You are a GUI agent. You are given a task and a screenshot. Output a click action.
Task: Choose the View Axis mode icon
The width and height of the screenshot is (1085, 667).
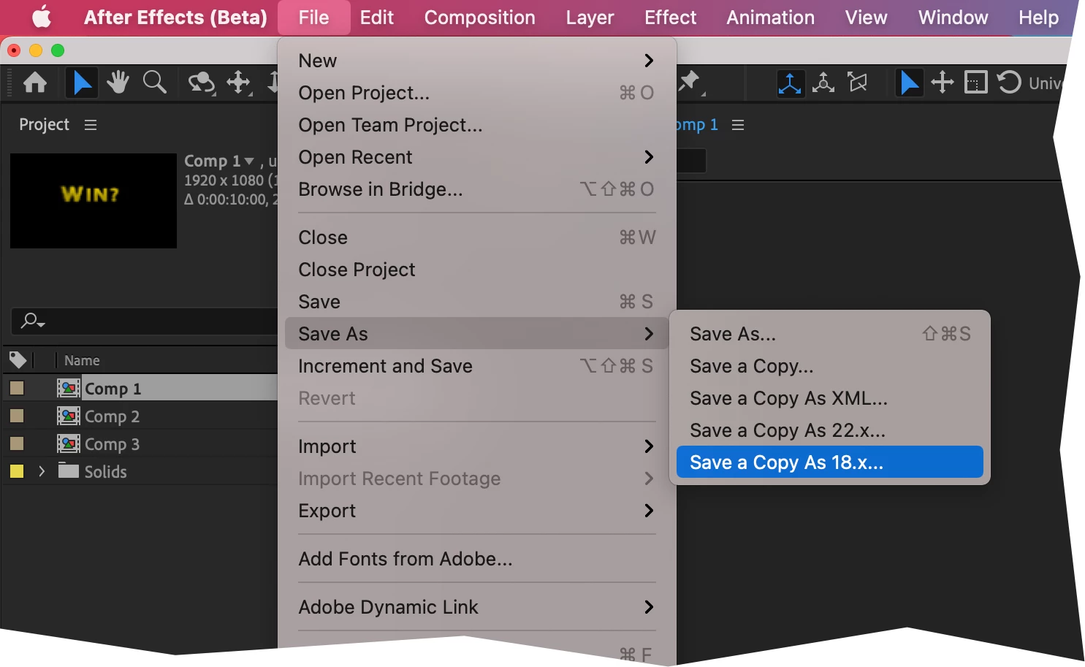(x=858, y=83)
